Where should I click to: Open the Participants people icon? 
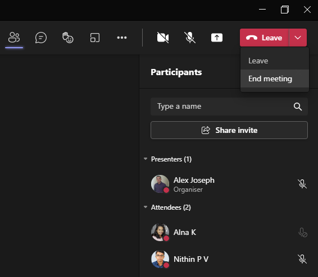pos(14,38)
